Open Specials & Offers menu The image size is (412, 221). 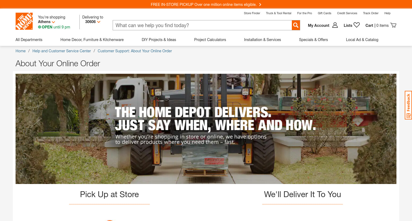tap(313, 40)
